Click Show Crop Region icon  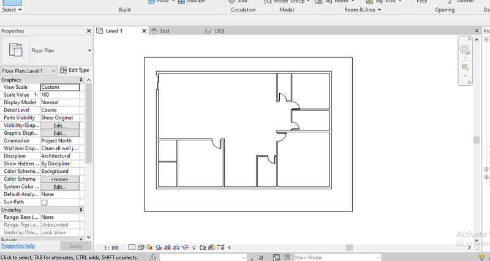point(176,248)
